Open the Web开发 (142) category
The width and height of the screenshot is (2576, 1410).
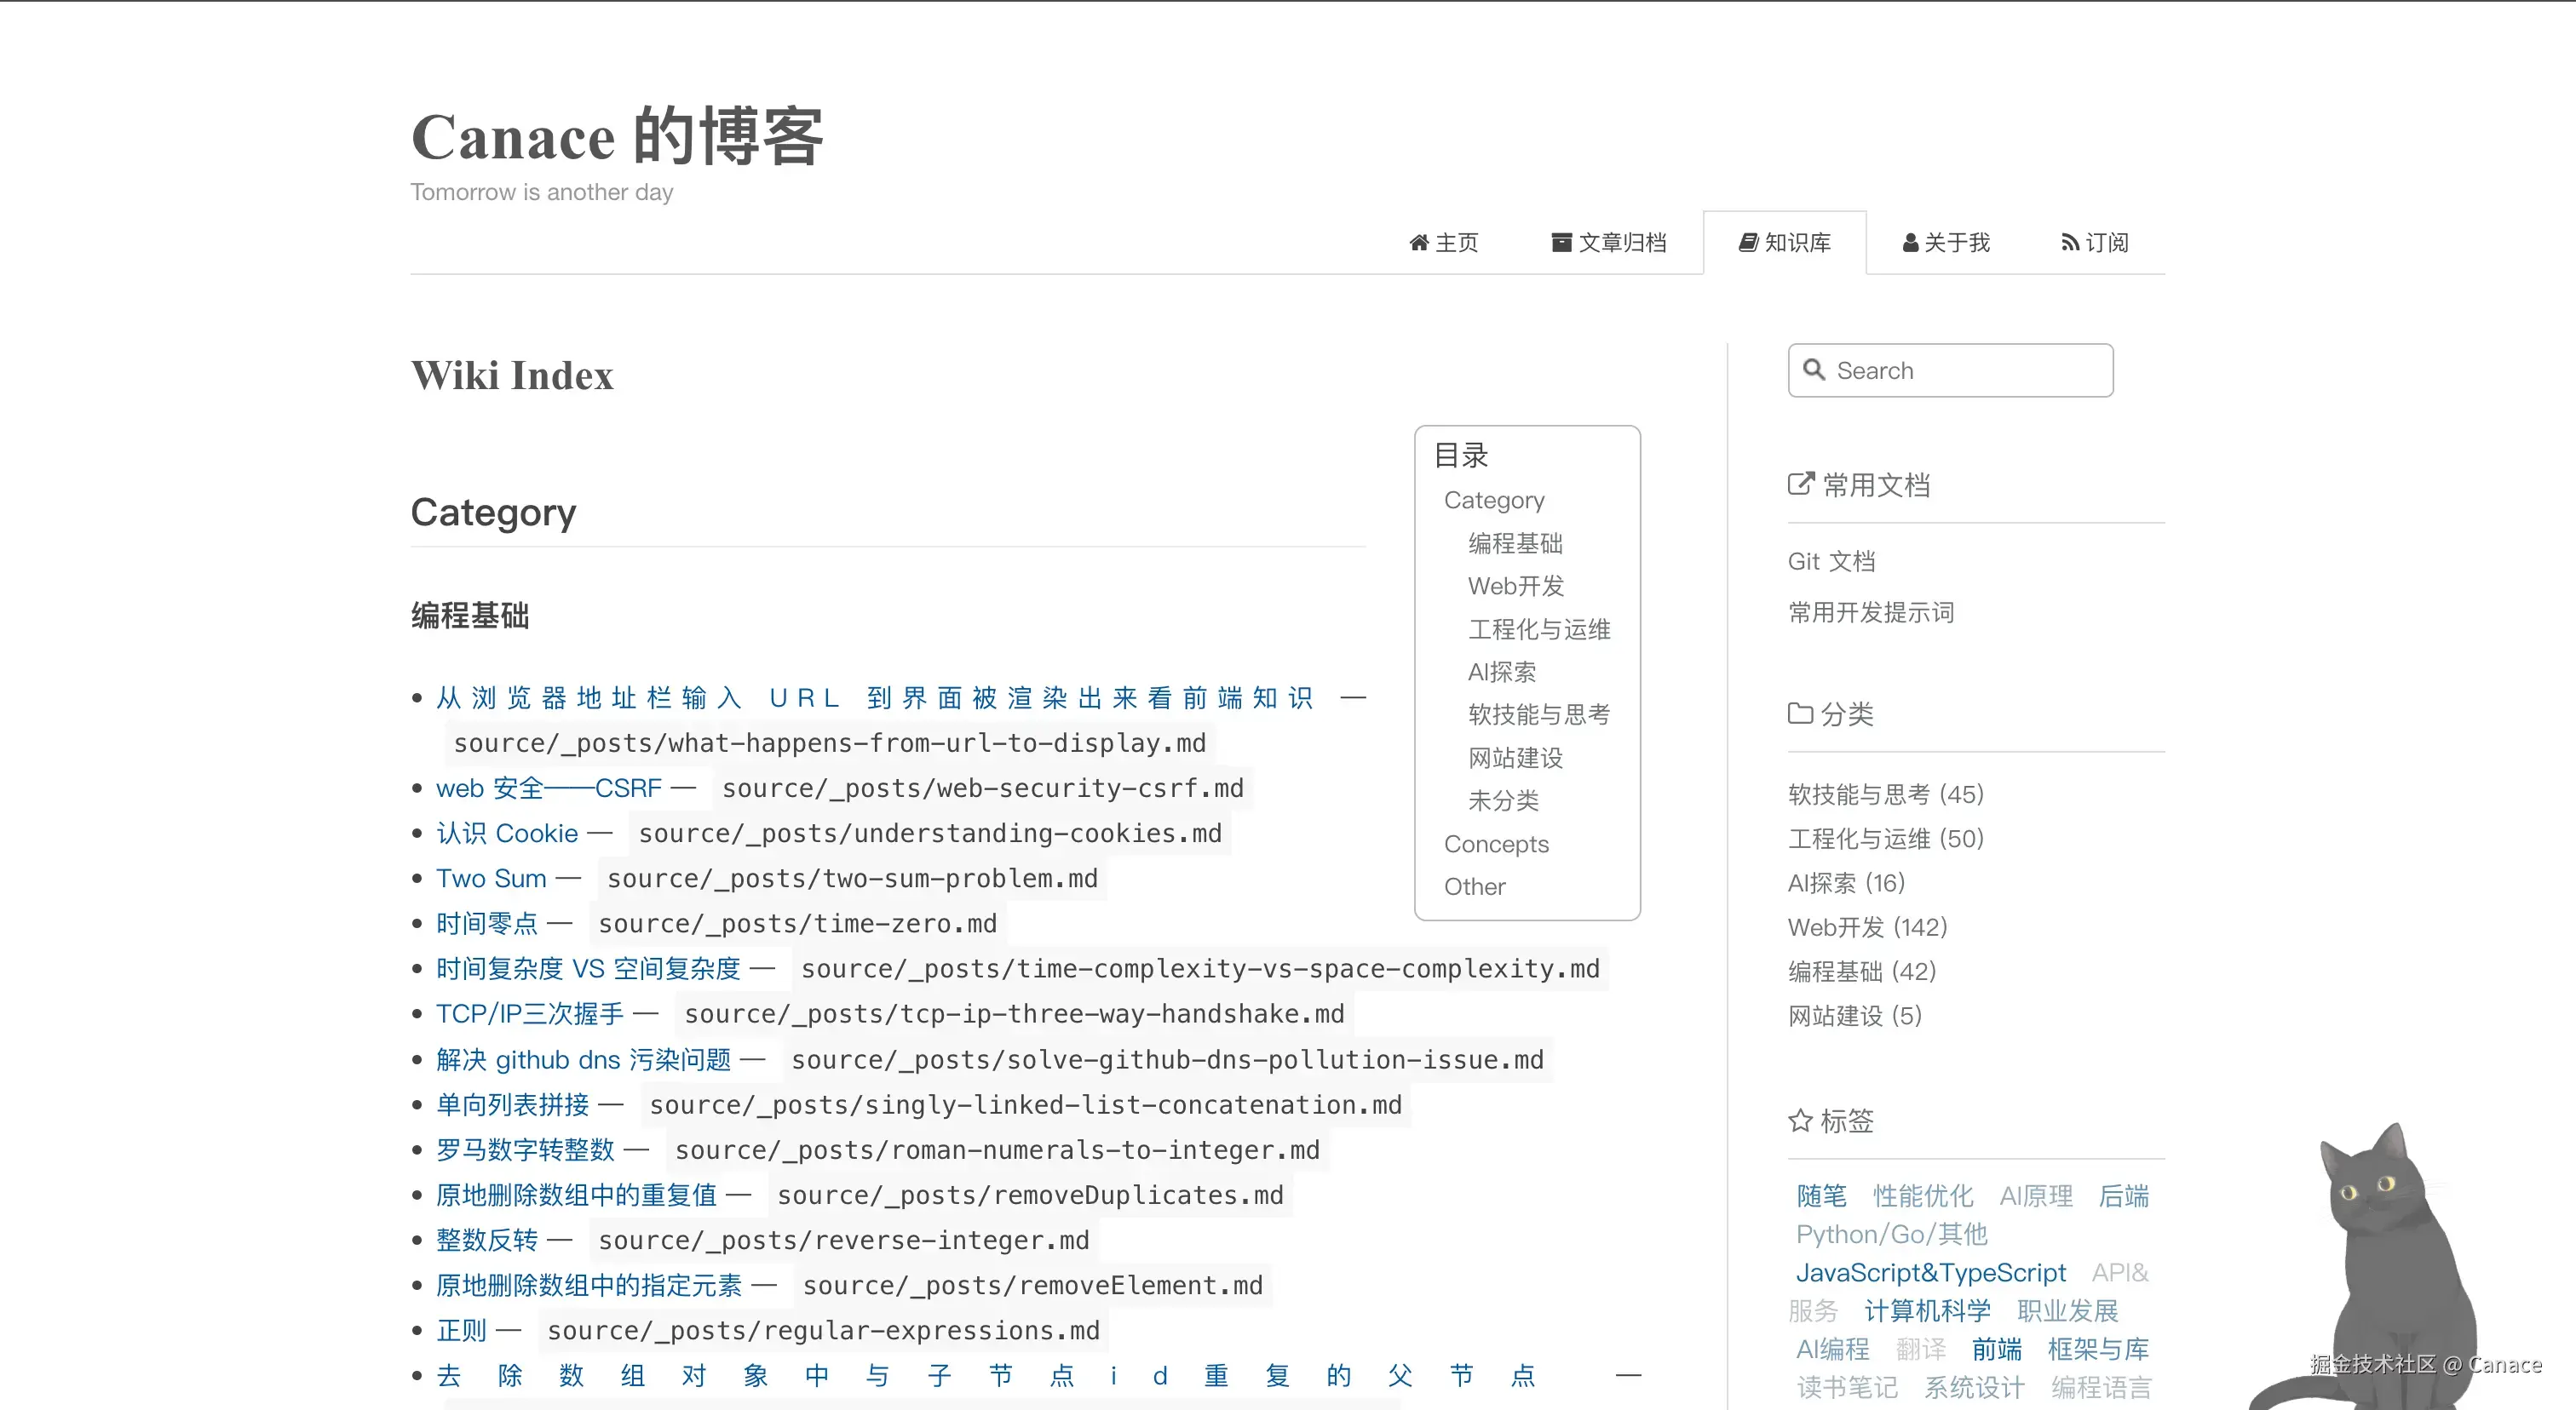pos(1867,926)
